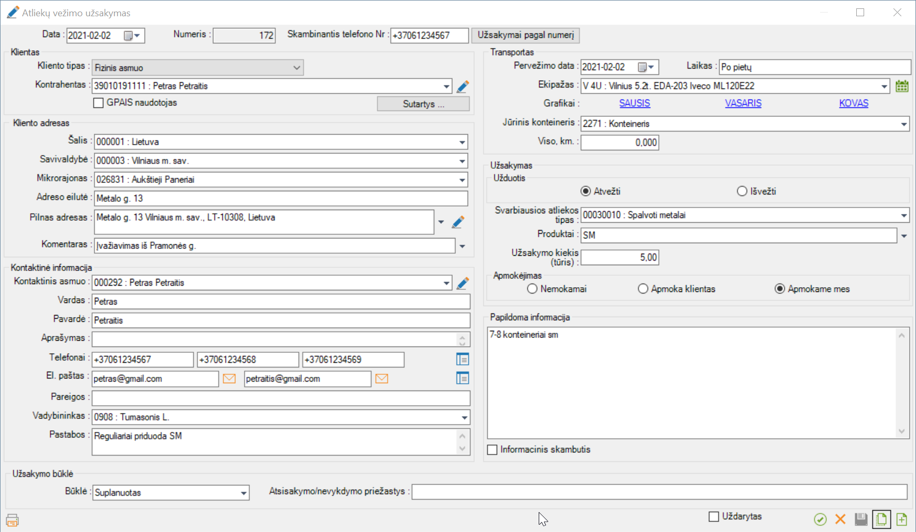916x532 pixels.
Task: Click the print icon at bottom left
Action: (12, 520)
